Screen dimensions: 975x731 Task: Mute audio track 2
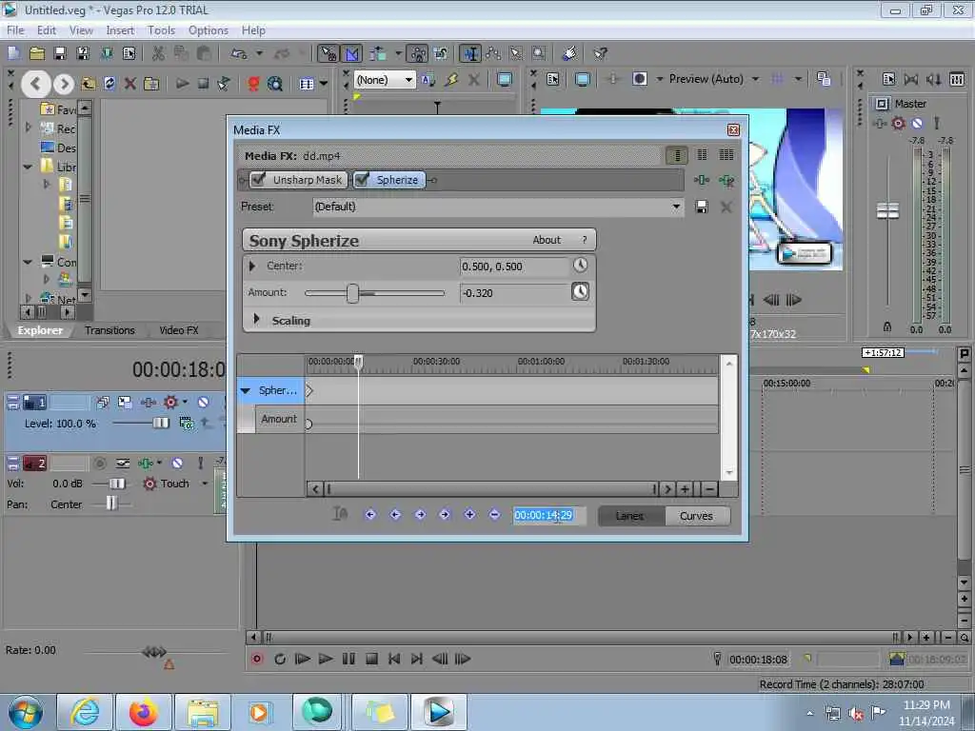click(177, 464)
